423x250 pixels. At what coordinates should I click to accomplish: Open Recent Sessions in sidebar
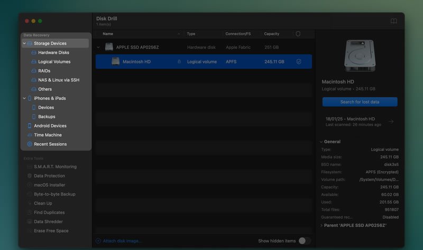pyautogui.click(x=50, y=144)
